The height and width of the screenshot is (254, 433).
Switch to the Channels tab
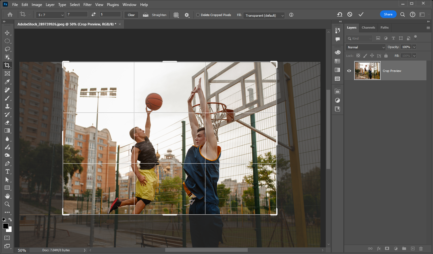coord(368,28)
